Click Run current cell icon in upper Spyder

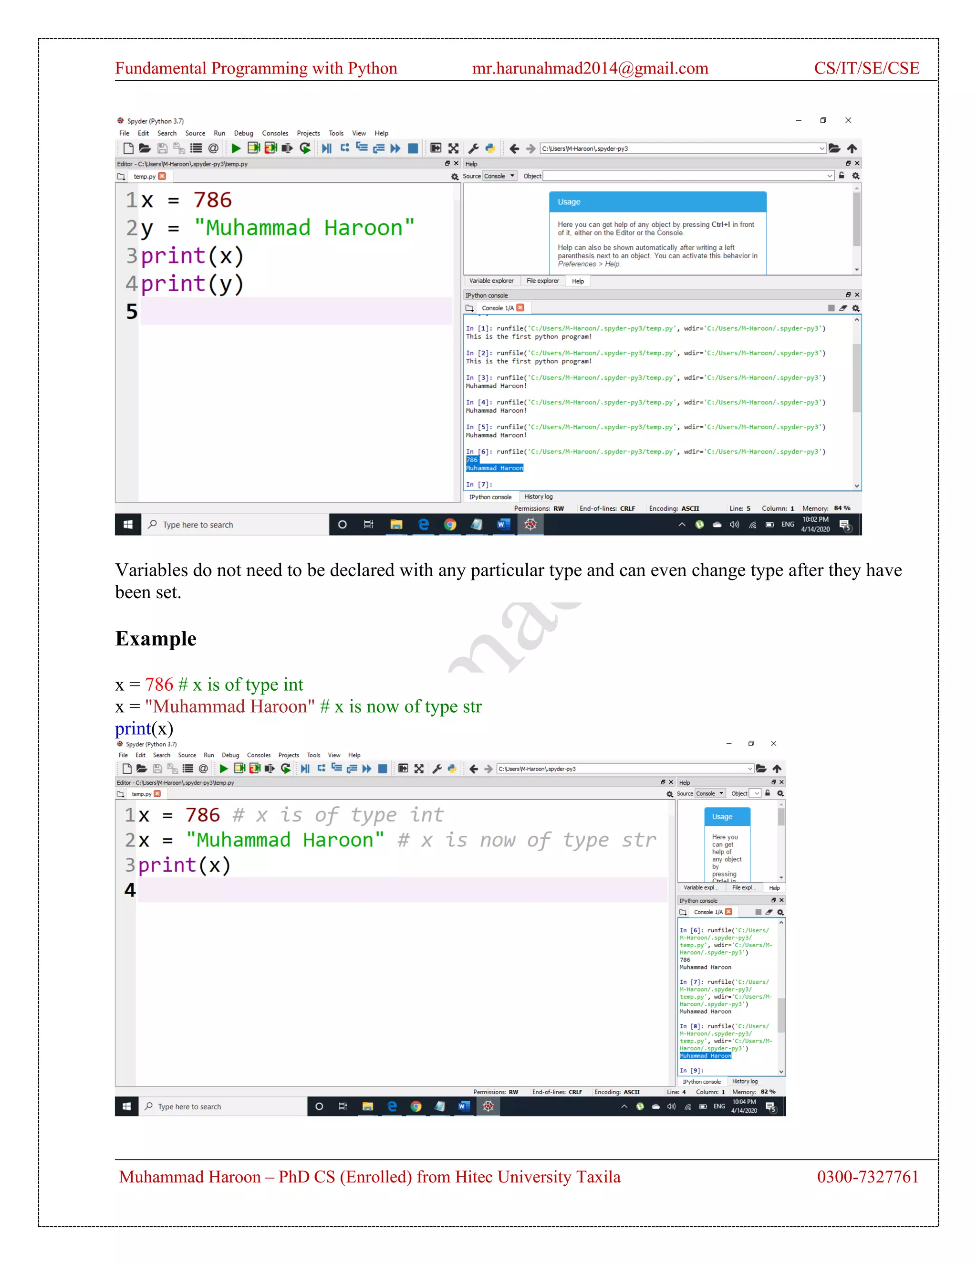[x=253, y=148]
